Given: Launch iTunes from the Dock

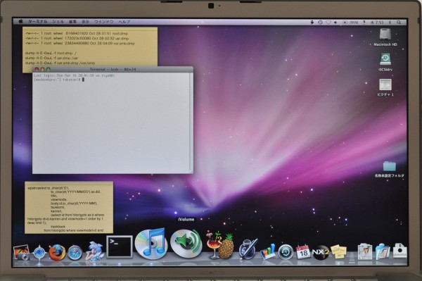Looking at the screenshot, I should (151, 244).
